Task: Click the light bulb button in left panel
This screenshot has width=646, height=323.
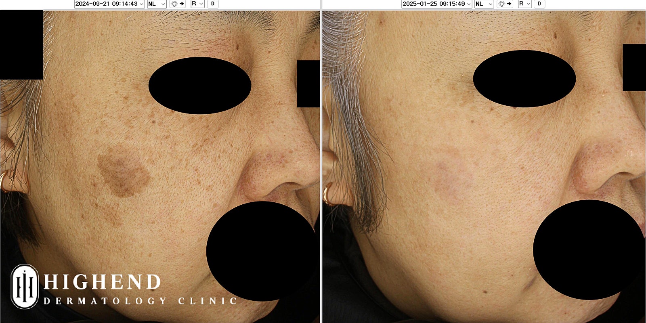Action: (x=177, y=4)
